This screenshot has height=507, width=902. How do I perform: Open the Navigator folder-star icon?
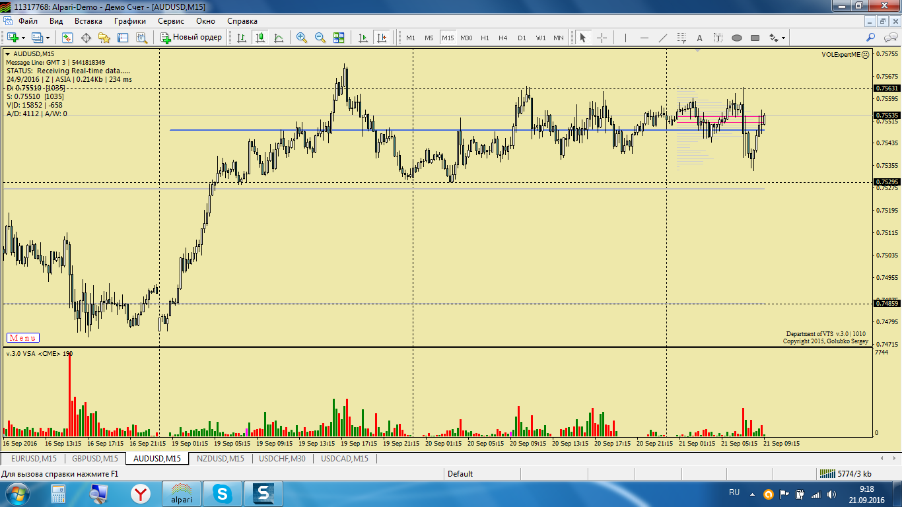tap(104, 38)
